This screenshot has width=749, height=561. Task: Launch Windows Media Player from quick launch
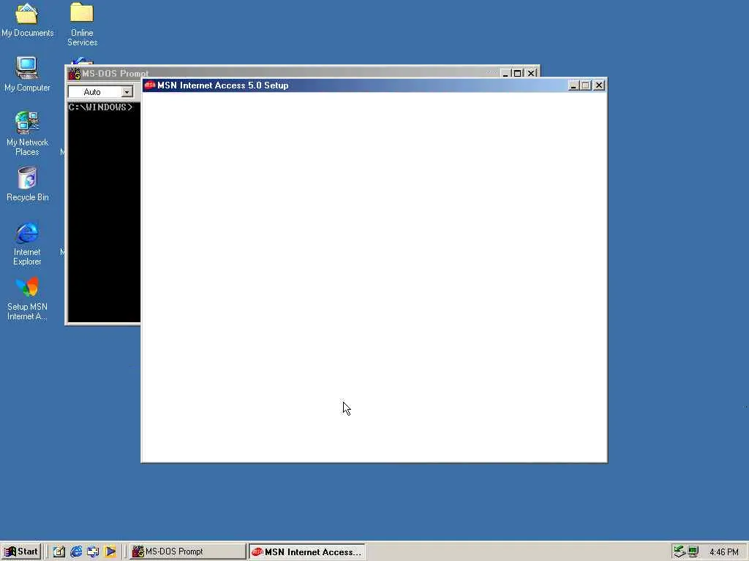(110, 552)
